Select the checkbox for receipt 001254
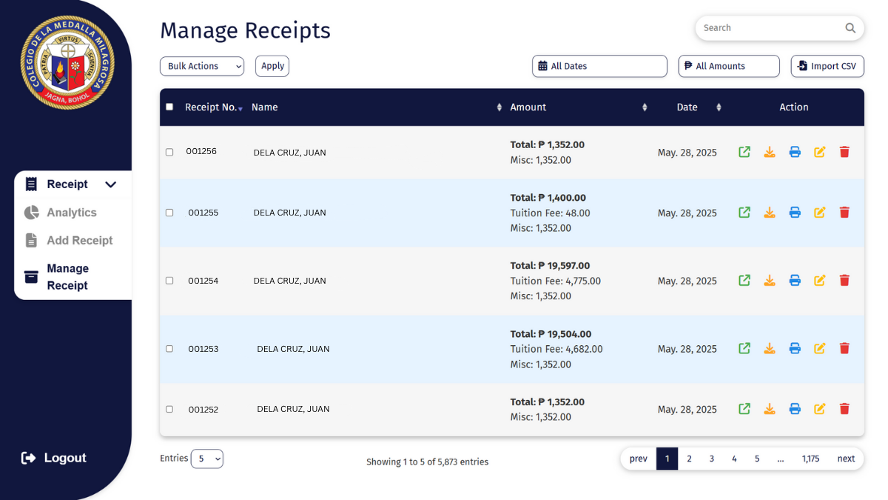Viewport: 888px width, 500px height. (x=169, y=281)
